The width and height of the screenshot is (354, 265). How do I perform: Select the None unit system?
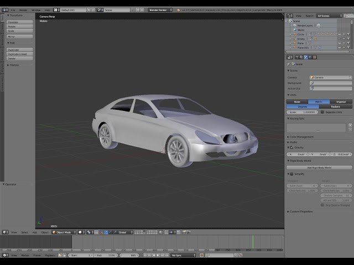click(297, 102)
